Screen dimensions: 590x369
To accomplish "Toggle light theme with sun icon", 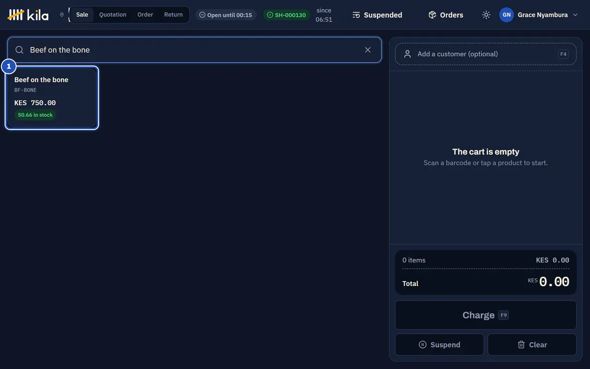I will (486, 15).
